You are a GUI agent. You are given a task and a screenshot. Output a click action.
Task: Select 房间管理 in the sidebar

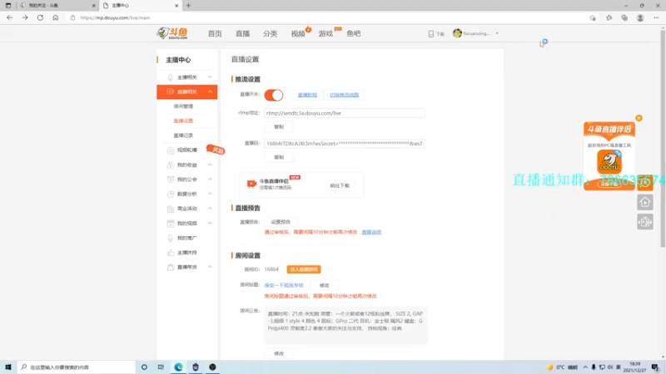183,106
